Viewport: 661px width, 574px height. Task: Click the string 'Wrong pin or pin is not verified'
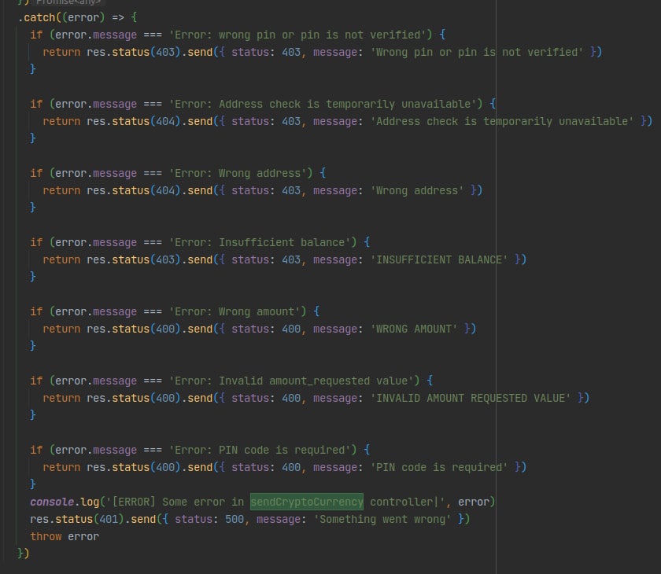tap(476, 52)
